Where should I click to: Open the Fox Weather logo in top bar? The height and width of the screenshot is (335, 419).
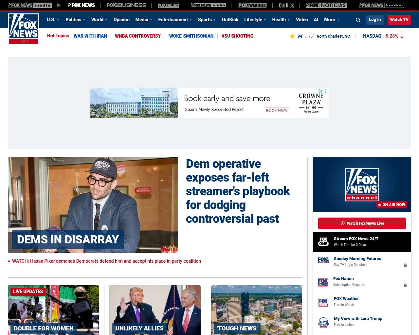252,5
